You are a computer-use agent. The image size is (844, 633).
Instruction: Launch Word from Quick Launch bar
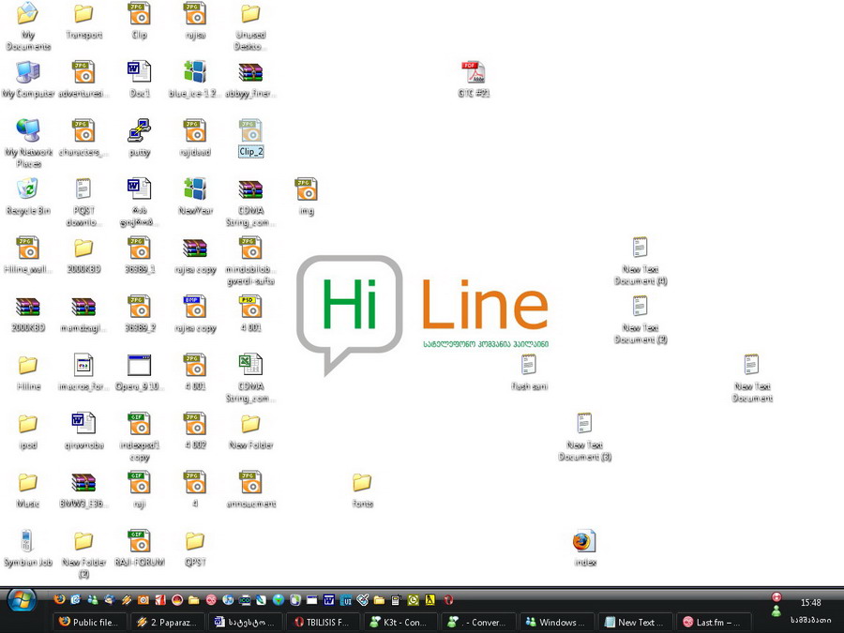click(329, 599)
